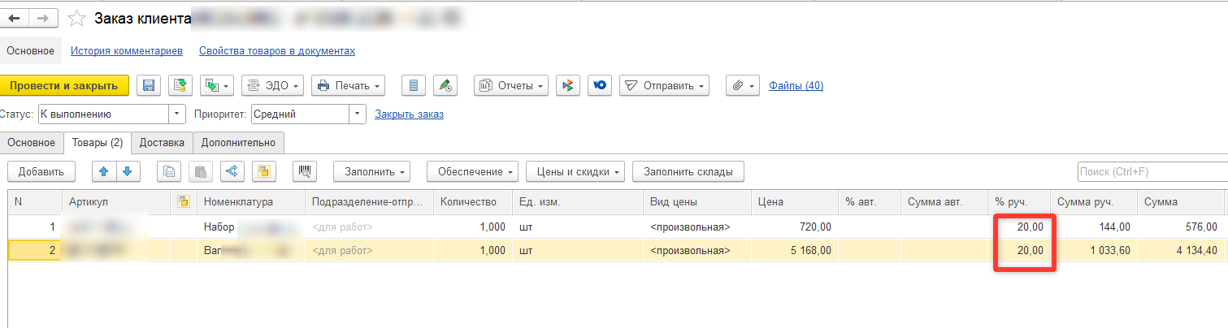Open the Заполнить dropdown
Viewport: 1228px width, 328px height.
pos(371,171)
